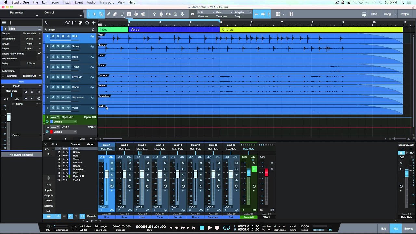Click the Remote button in mixer
The image size is (416, 234).
click(x=92, y=216)
